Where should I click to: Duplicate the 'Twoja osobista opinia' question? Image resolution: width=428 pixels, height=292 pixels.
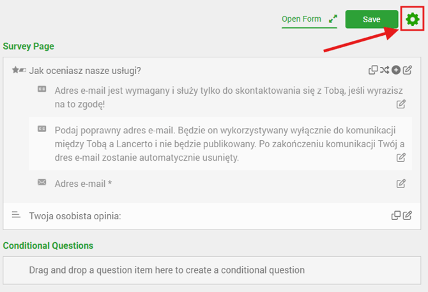coord(396,215)
